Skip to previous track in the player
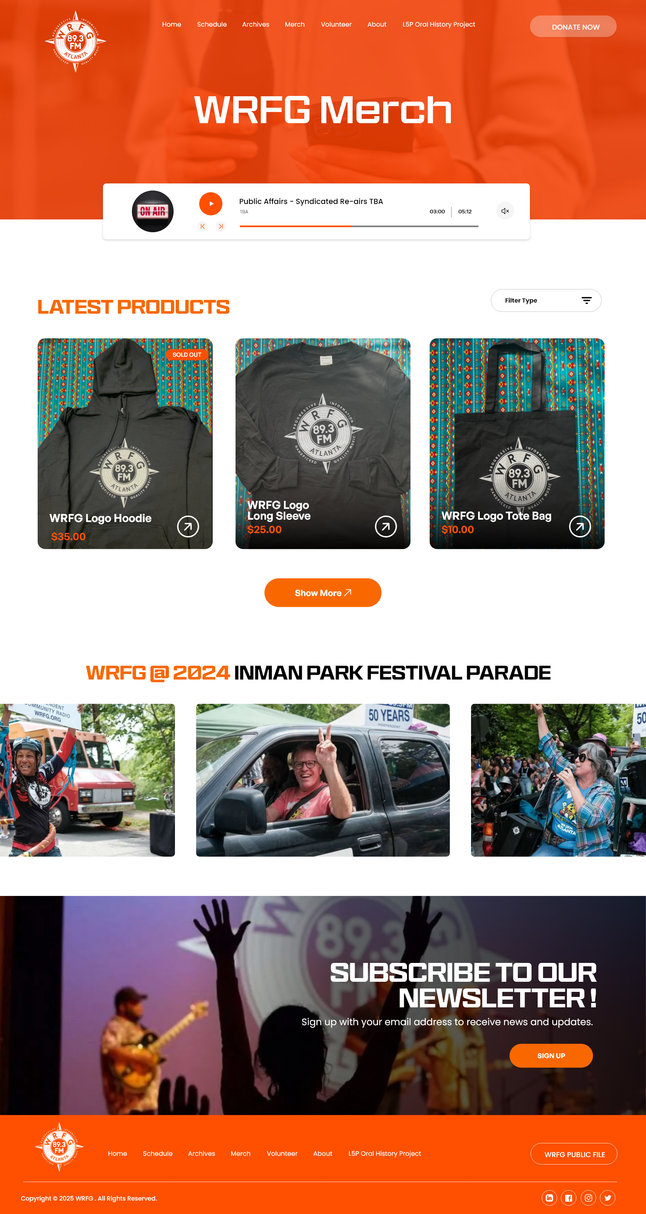646x1214 pixels. [203, 226]
